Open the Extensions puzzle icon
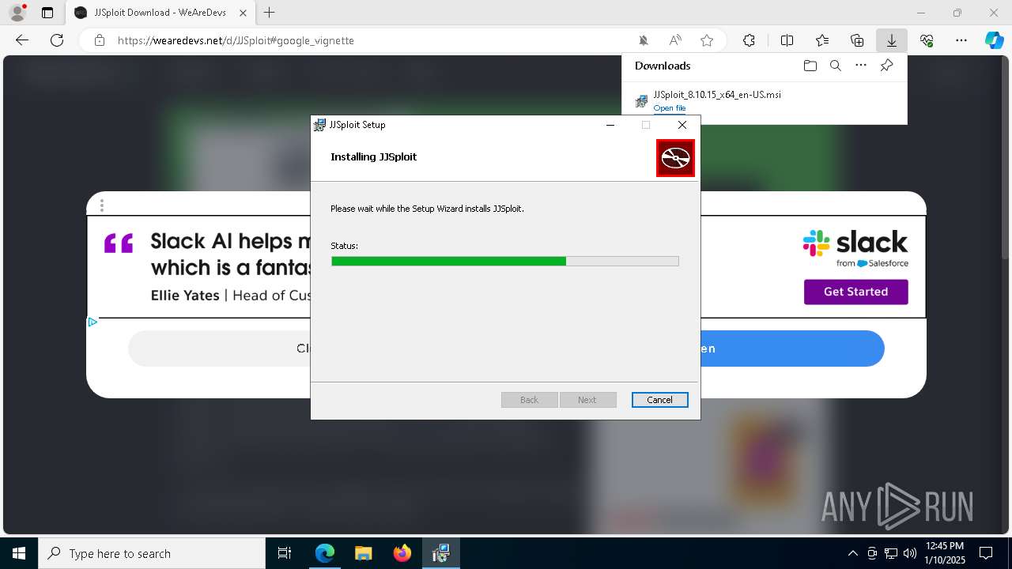The width and height of the screenshot is (1012, 569). point(749,40)
